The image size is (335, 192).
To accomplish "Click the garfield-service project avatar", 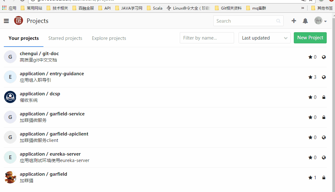I will (10, 117).
